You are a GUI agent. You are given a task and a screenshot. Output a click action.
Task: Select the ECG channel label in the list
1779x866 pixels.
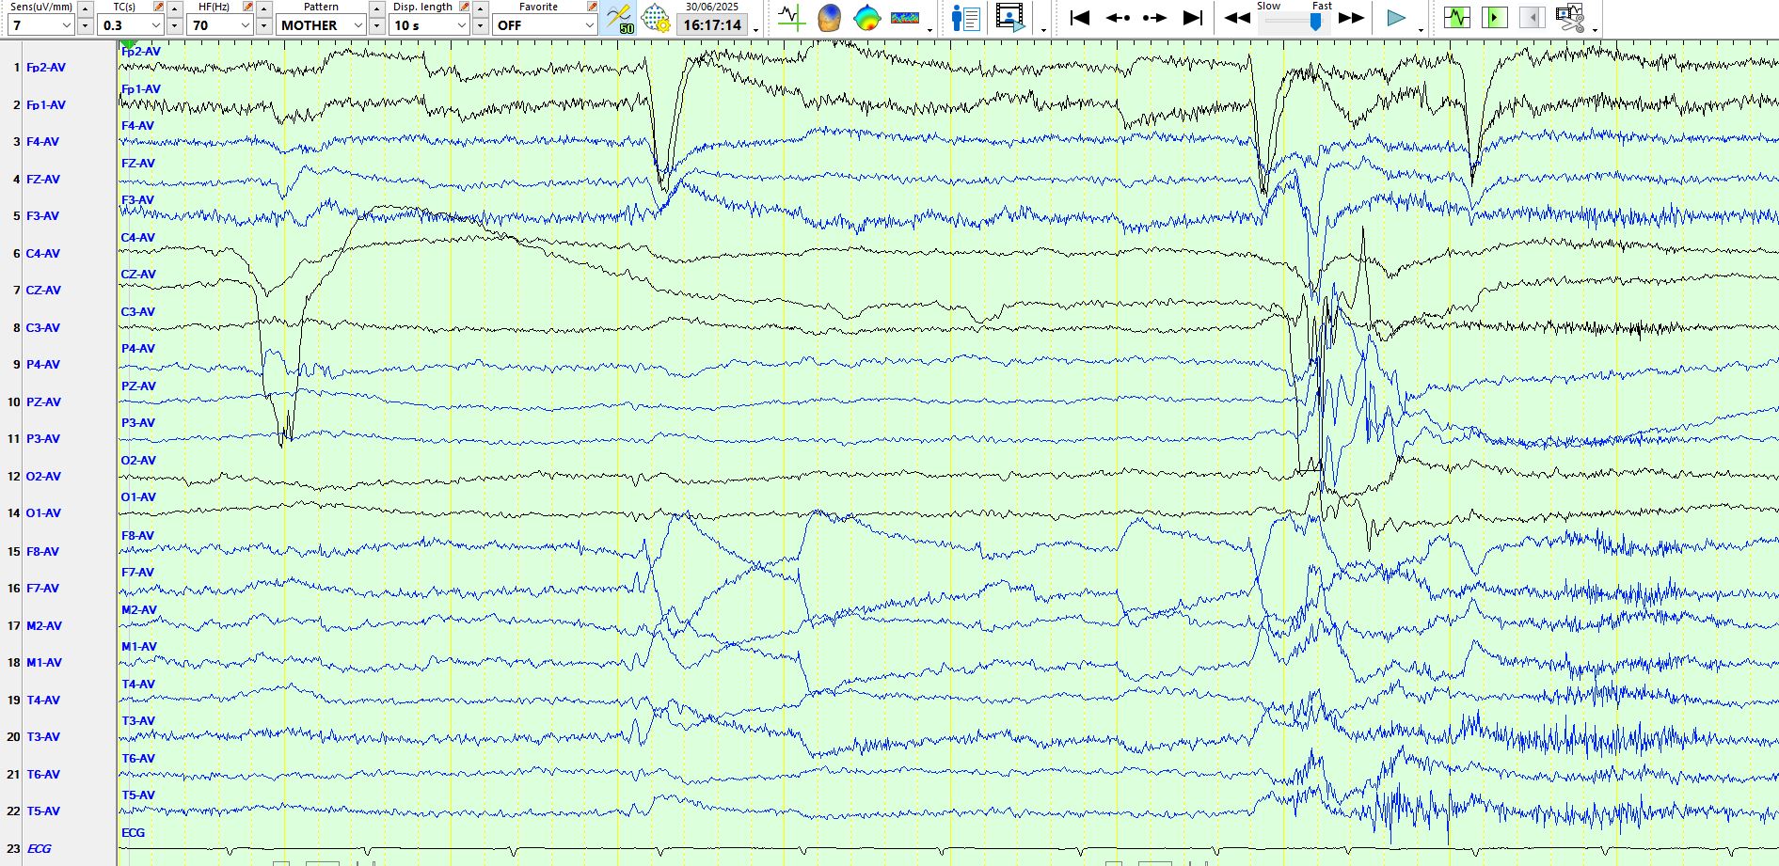[39, 849]
